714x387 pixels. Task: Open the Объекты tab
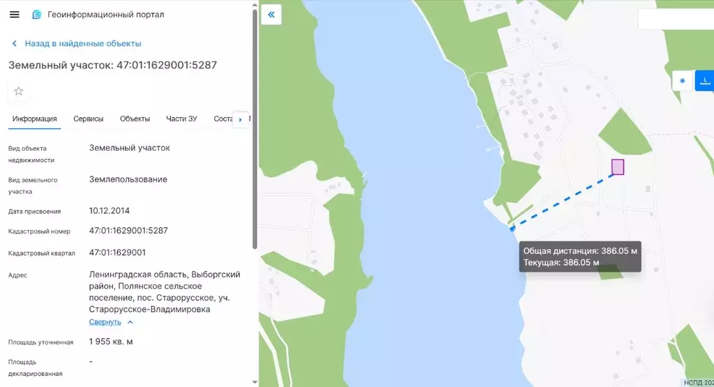135,119
